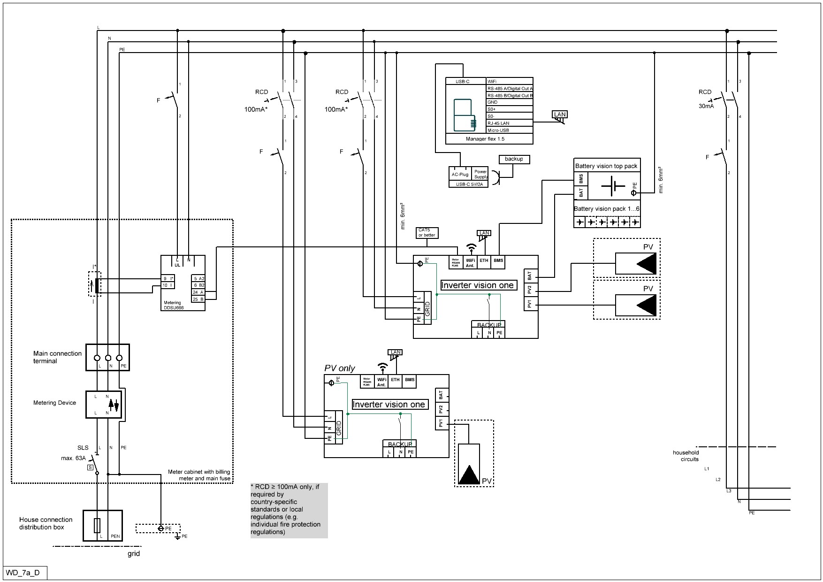
Task: Click the current transformer symbol left of DDSU666 meter
Action: pyautogui.click(x=96, y=285)
